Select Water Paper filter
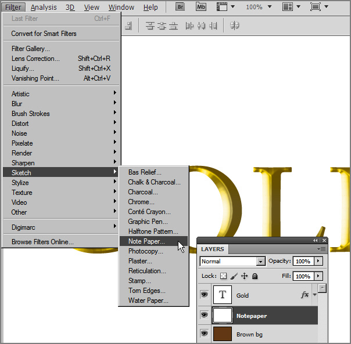351x344 pixels. (x=153, y=300)
